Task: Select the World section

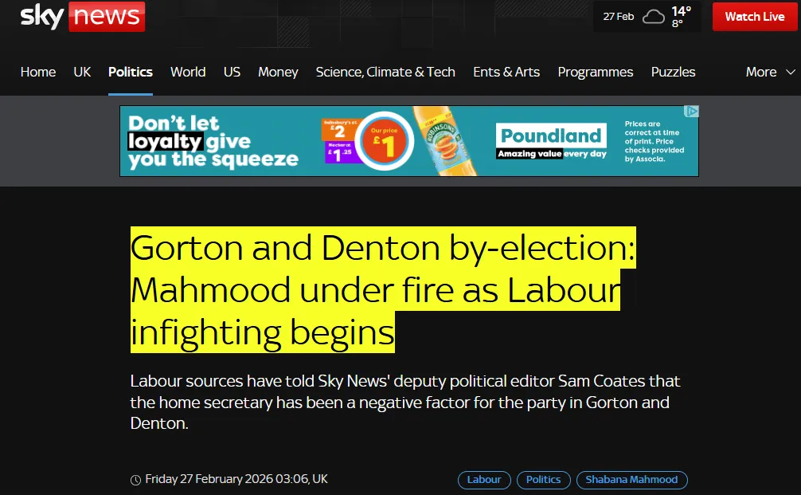Action: click(x=188, y=72)
